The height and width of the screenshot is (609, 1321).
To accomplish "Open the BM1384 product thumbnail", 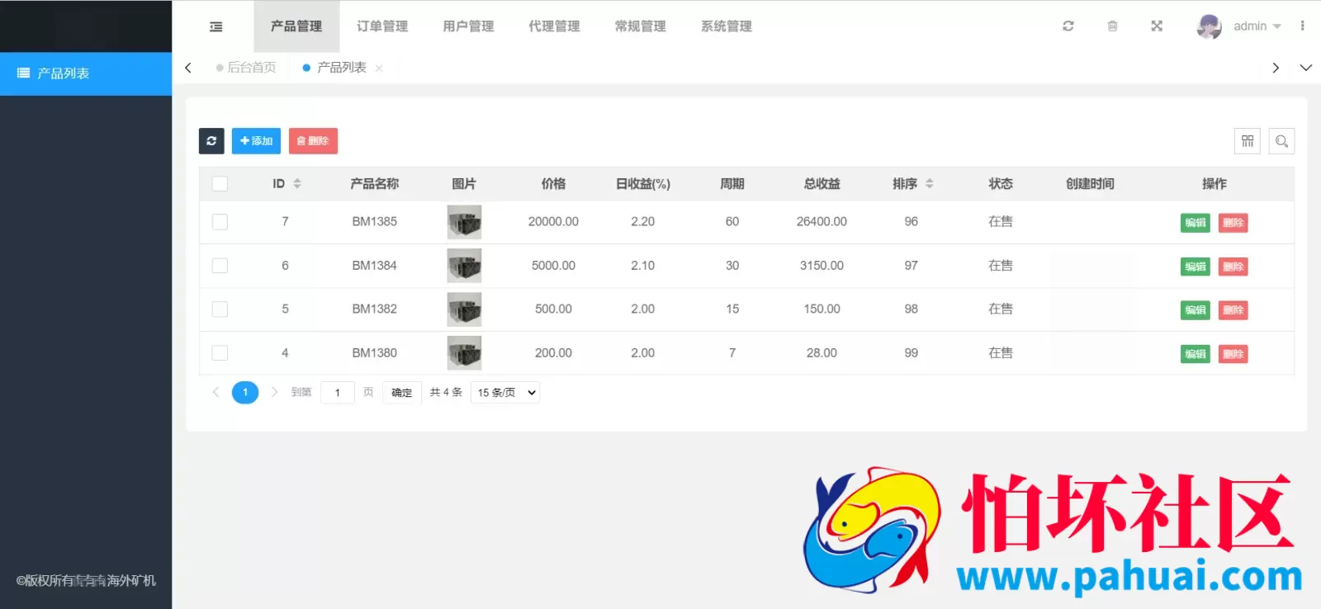I will pyautogui.click(x=464, y=266).
